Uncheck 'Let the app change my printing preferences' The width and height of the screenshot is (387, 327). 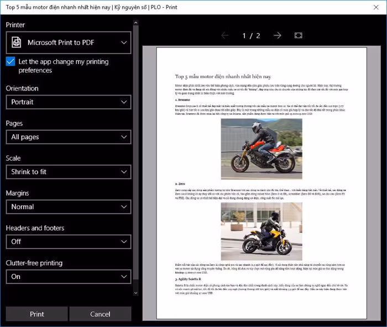(x=11, y=62)
